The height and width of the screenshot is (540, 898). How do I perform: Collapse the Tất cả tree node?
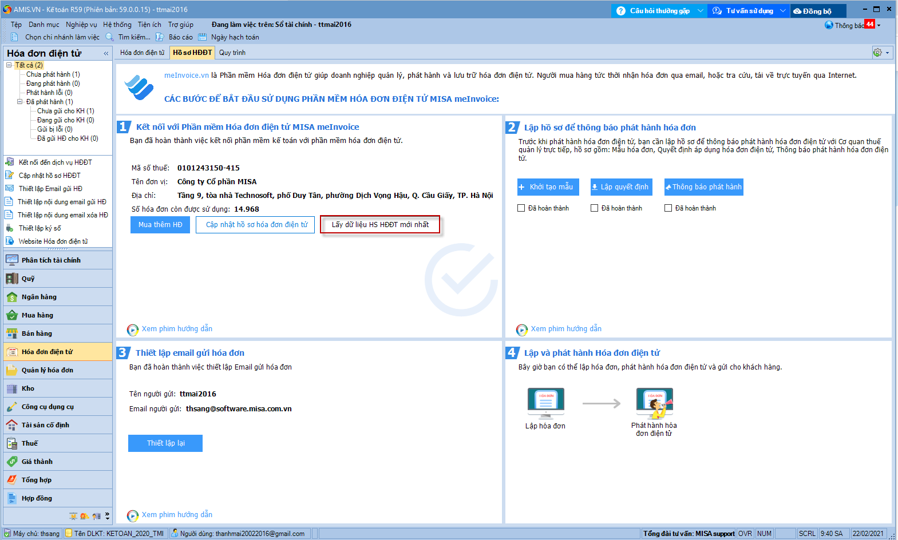point(9,65)
